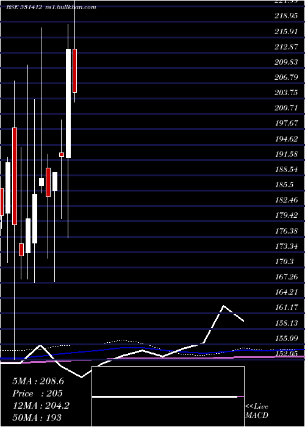
Task: Click the 161.17 price axis label
Action: pyautogui.click(x=286, y=307)
